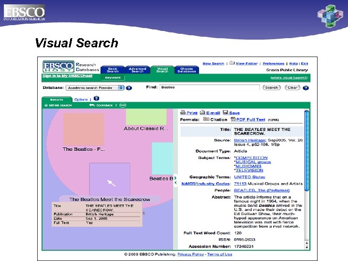348x261 pixels.
Task: Open the MUSICAL groups subject term
Action: [253, 162]
